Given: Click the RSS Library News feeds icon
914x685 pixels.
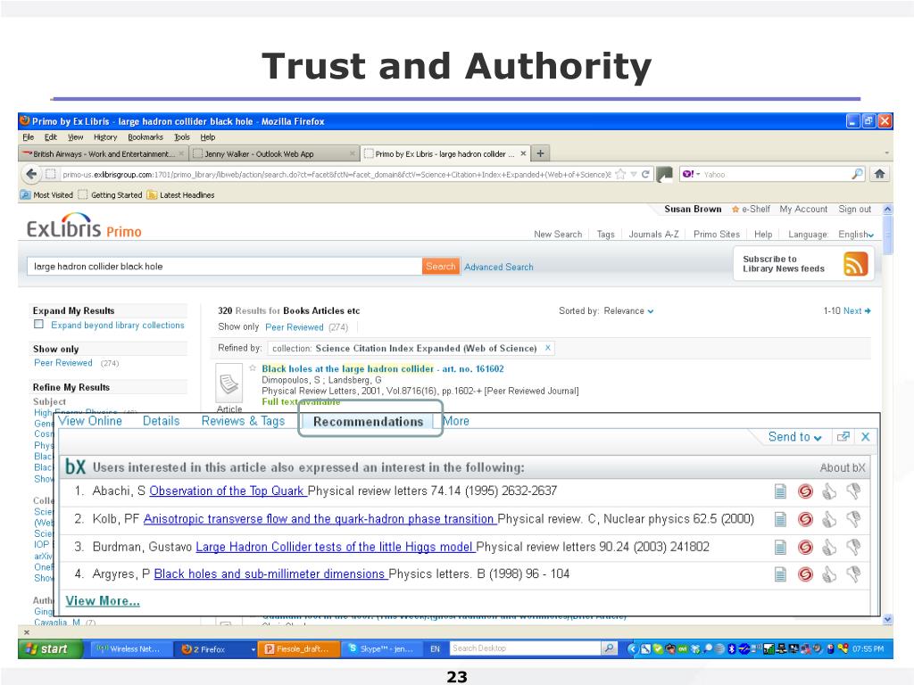Looking at the screenshot, I should (x=856, y=264).
